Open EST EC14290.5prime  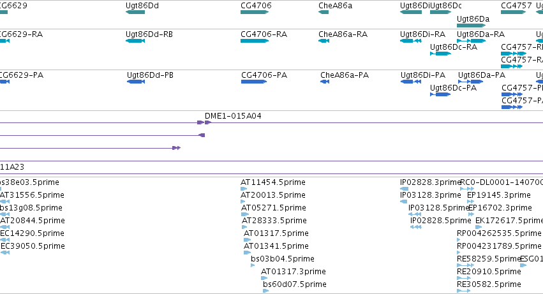(32, 233)
